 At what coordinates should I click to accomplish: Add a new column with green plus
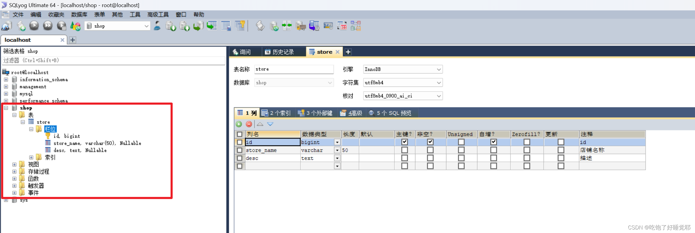(239, 124)
